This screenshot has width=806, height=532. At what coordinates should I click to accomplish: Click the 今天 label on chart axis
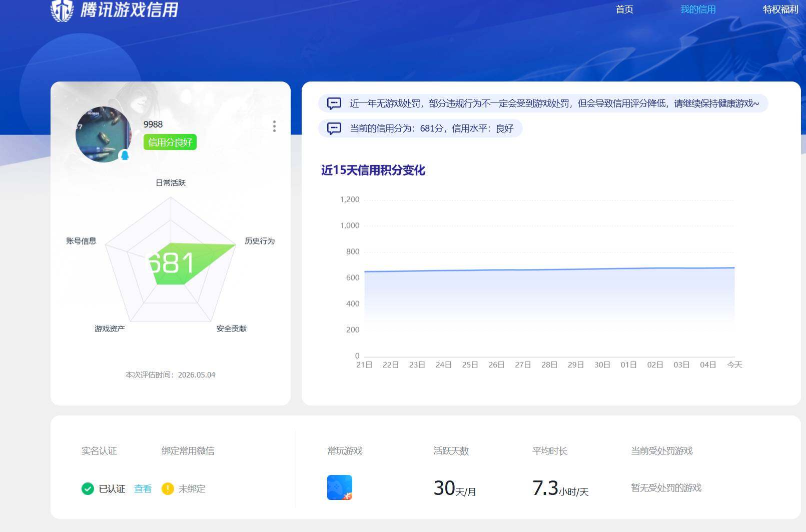click(x=734, y=364)
